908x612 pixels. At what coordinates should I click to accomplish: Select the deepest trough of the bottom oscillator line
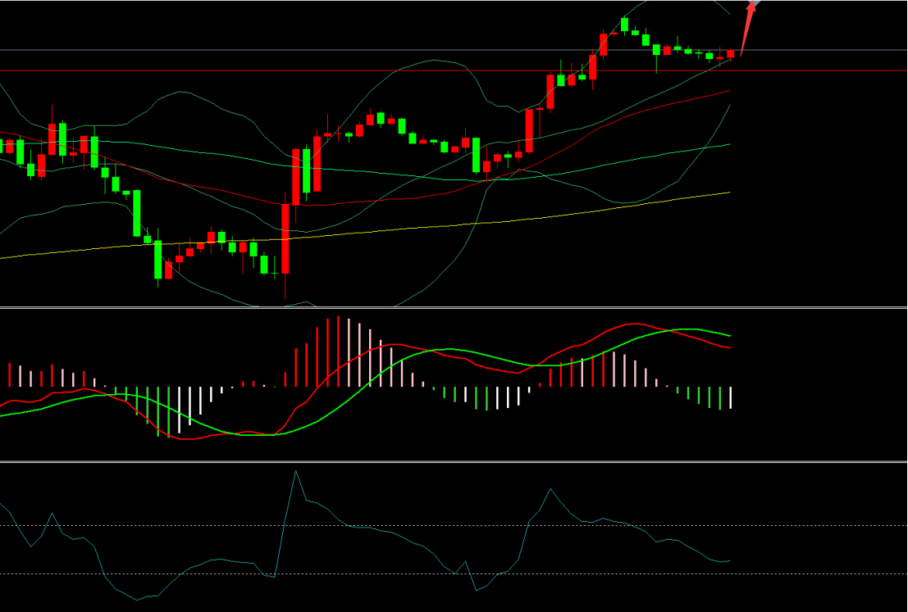pyautogui.click(x=137, y=599)
